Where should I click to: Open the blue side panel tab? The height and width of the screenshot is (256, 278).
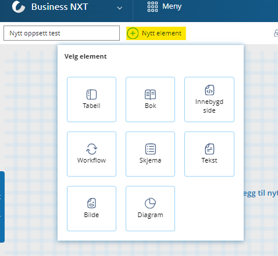pos(2,207)
